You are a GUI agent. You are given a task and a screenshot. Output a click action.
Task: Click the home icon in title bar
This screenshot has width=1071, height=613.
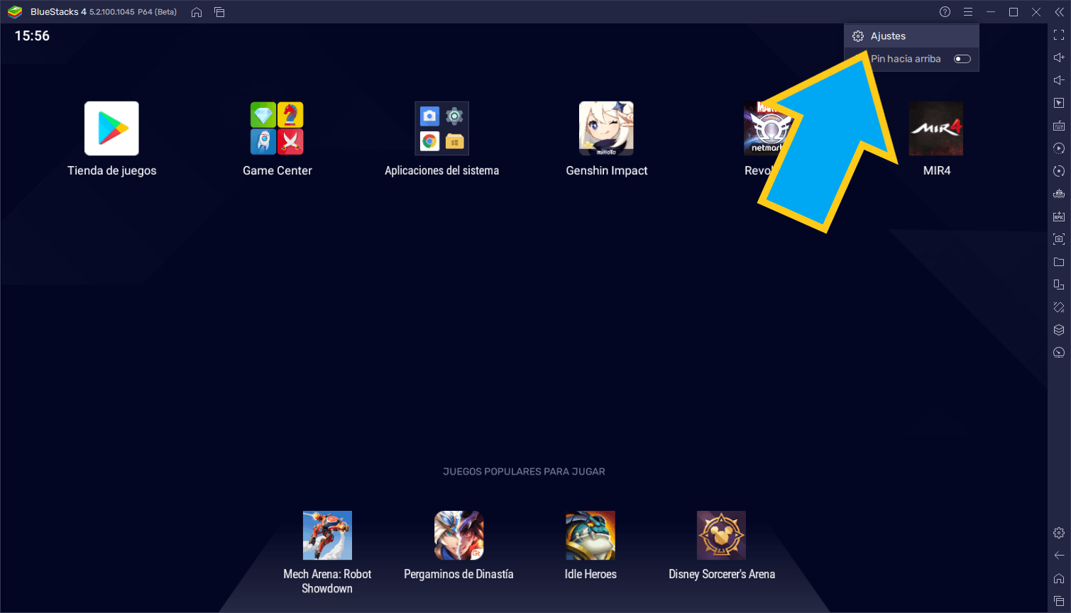[197, 12]
